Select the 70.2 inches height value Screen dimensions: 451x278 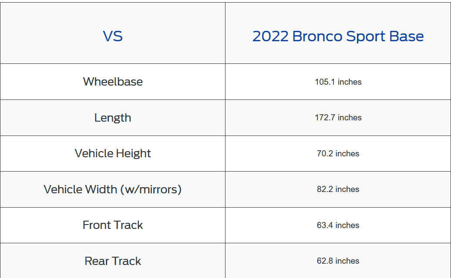[338, 153]
